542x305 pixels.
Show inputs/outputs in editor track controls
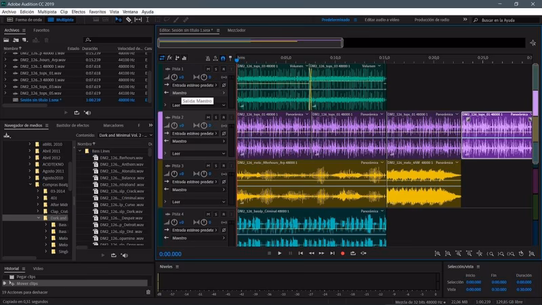tap(162, 58)
